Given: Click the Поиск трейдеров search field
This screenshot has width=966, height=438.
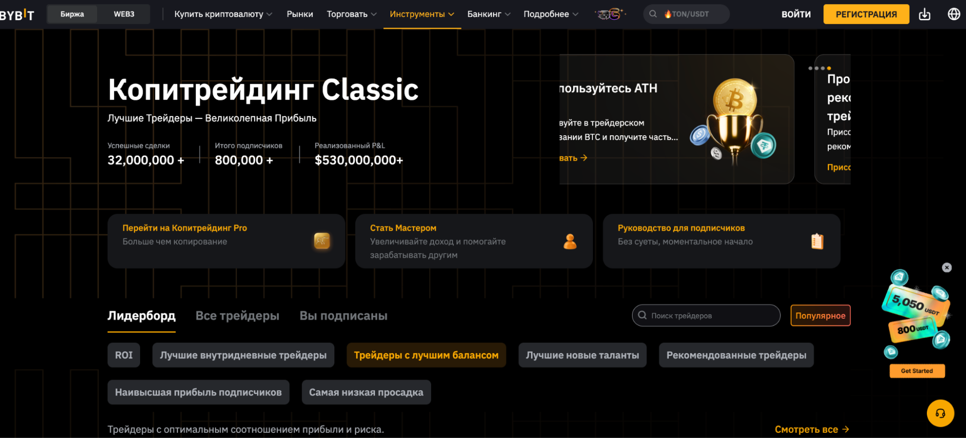Looking at the screenshot, I should click(x=706, y=315).
